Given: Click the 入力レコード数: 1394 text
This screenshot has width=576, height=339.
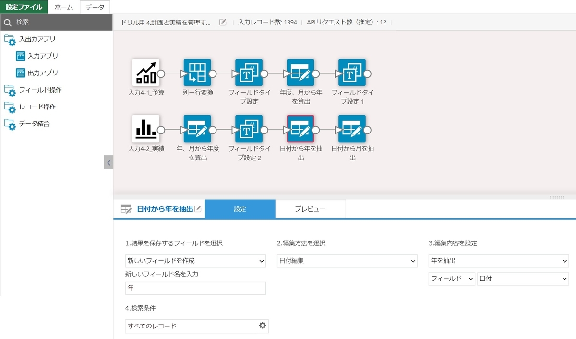Looking at the screenshot, I should tap(268, 22).
